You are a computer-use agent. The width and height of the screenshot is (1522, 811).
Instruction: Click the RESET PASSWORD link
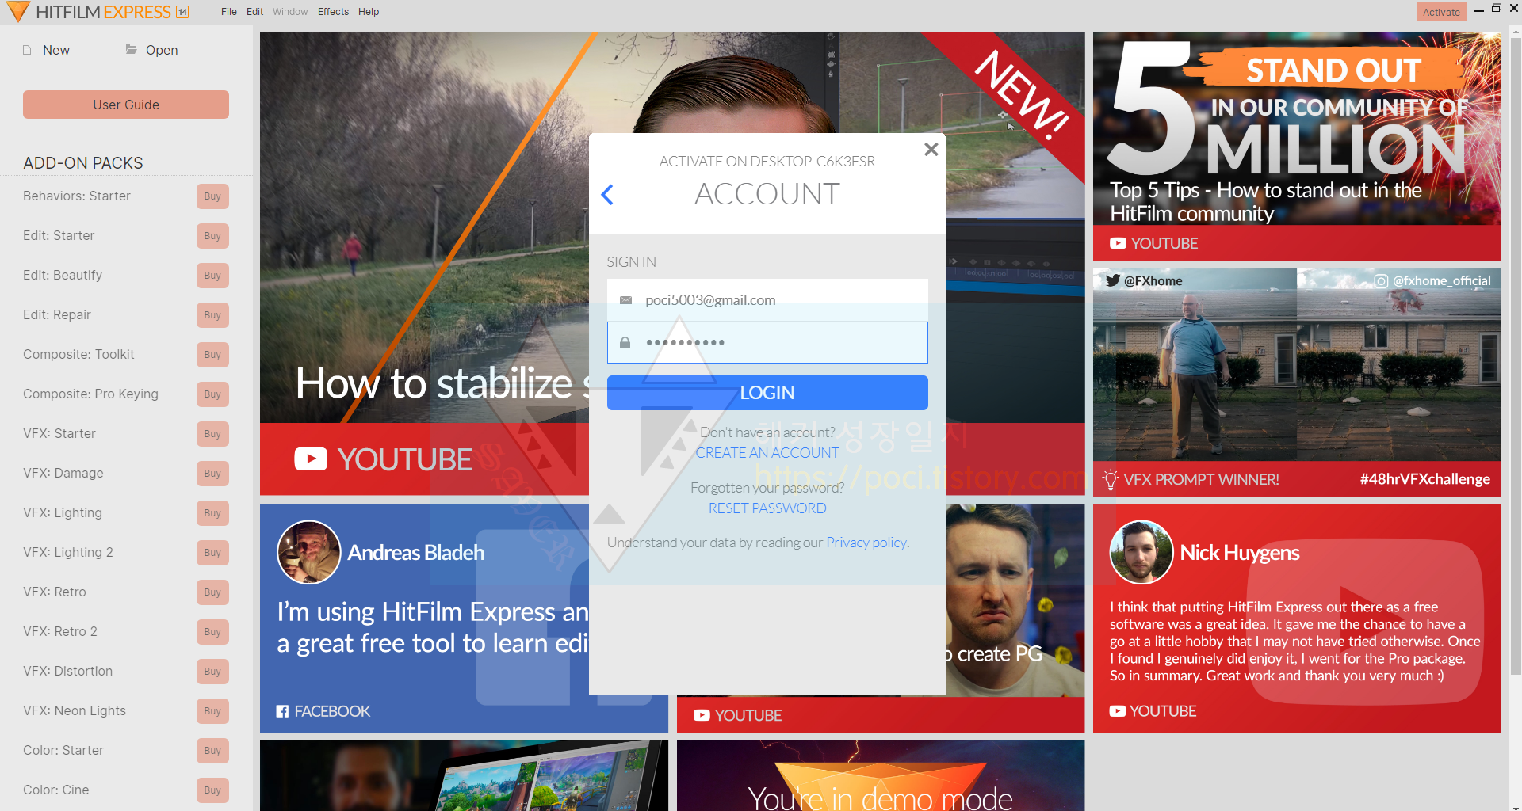click(767, 508)
